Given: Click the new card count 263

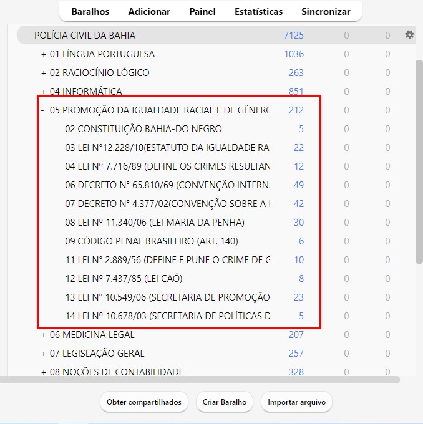Looking at the screenshot, I should (x=296, y=73).
